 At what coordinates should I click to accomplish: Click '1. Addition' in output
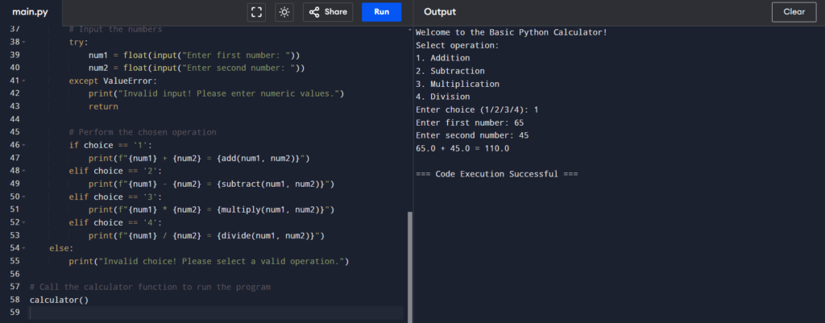(x=442, y=58)
